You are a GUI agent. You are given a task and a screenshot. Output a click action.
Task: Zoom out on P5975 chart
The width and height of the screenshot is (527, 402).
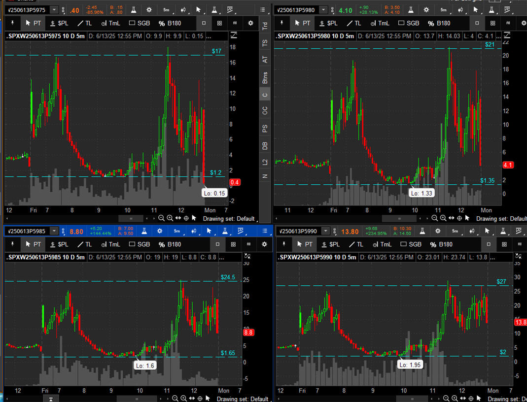point(161,218)
